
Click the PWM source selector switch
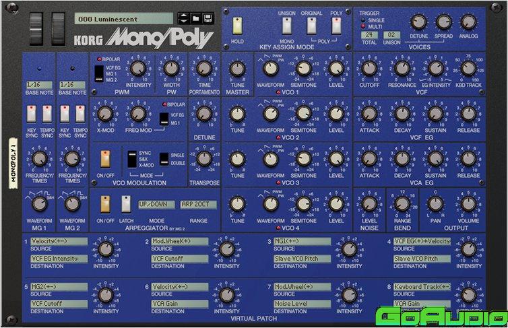99,73
